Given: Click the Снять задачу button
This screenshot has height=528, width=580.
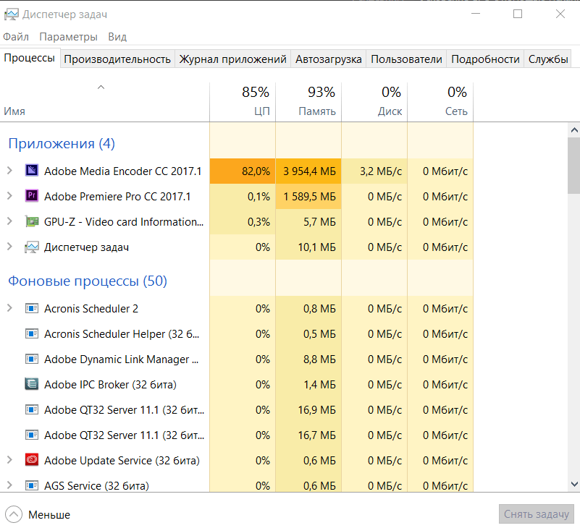Looking at the screenshot, I should click(537, 514).
